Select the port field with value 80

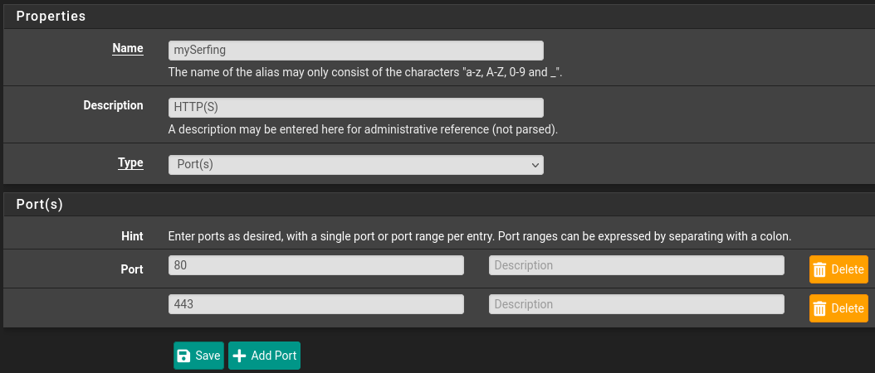[x=315, y=265]
